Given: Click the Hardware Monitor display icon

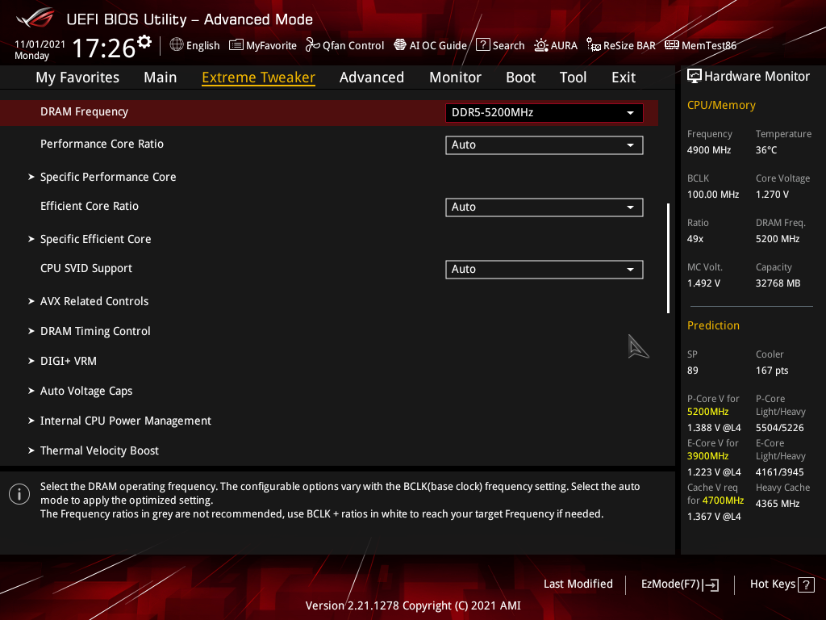Looking at the screenshot, I should pyautogui.click(x=695, y=77).
